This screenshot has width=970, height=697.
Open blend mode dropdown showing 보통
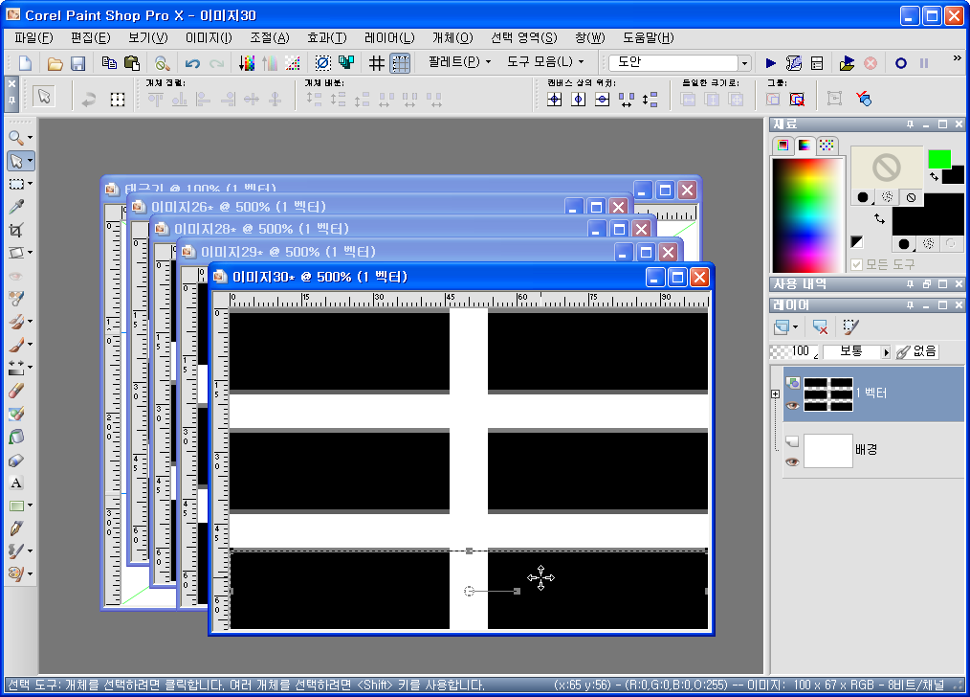(857, 351)
